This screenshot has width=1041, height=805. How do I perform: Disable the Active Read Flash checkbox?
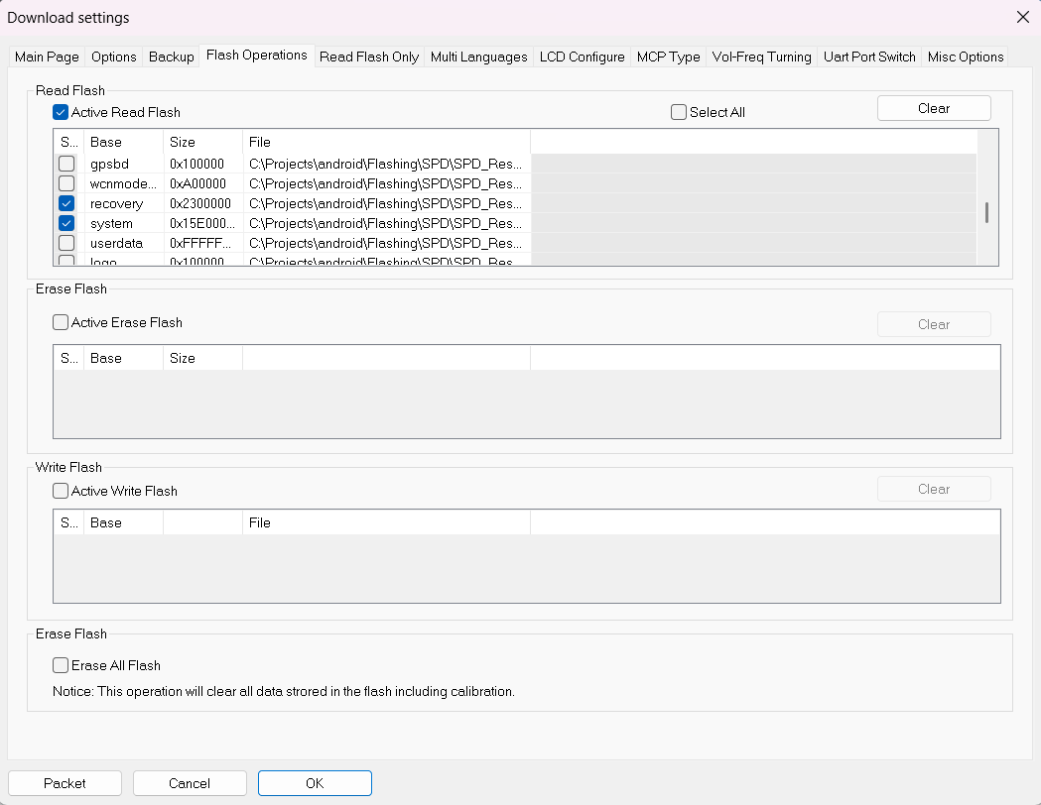[62, 112]
